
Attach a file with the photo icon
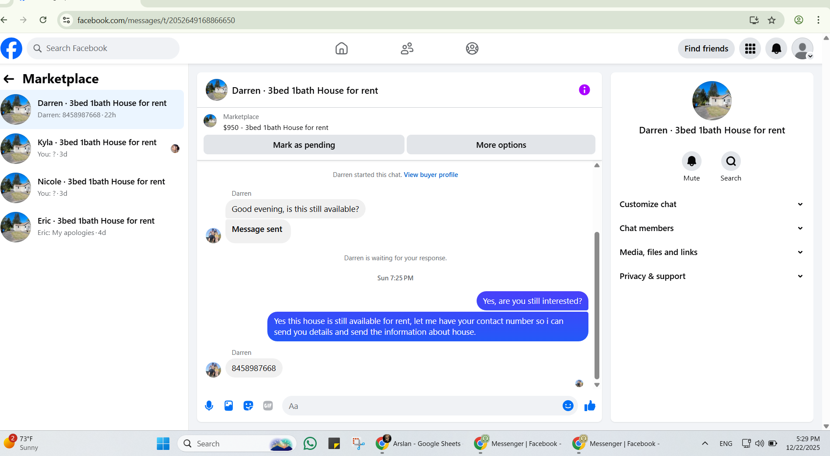(x=229, y=406)
